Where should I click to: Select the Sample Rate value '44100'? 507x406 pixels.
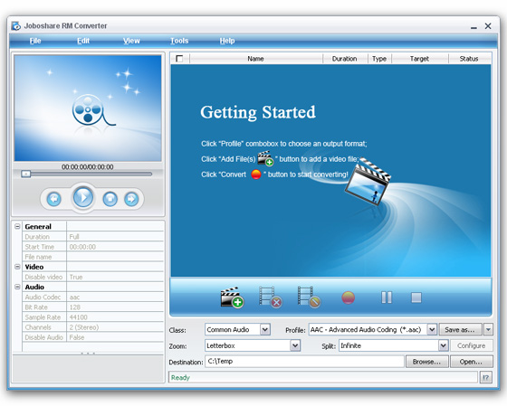coord(78,317)
